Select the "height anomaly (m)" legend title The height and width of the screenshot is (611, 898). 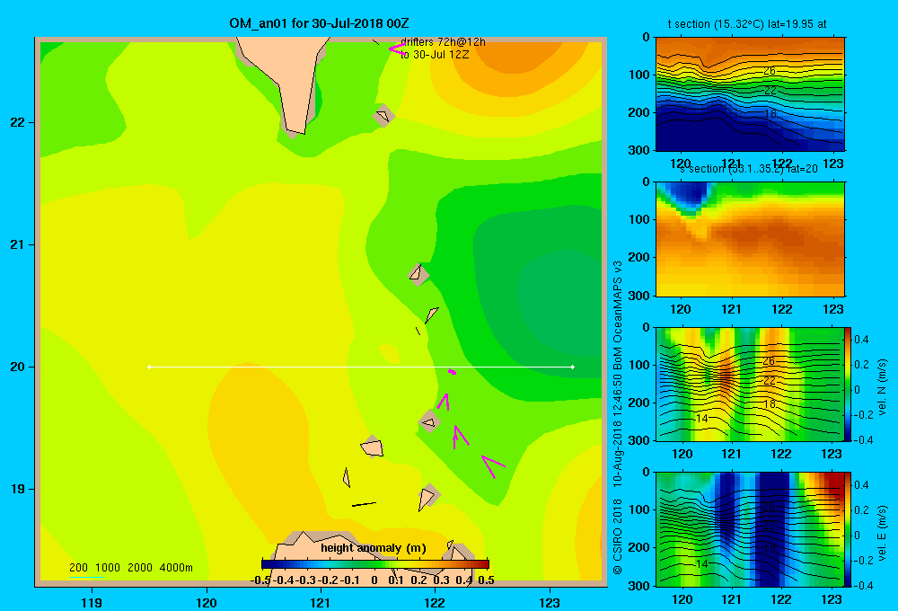click(x=374, y=548)
